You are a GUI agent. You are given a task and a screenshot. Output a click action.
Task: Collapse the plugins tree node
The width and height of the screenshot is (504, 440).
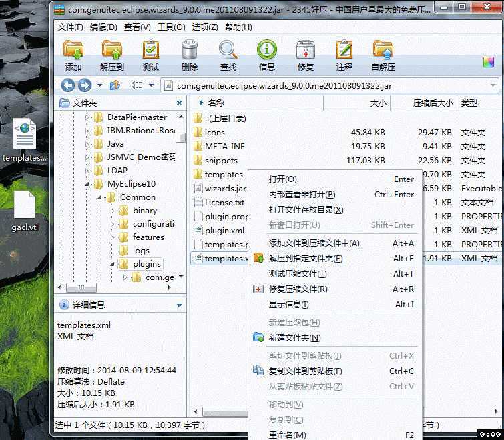click(x=113, y=264)
